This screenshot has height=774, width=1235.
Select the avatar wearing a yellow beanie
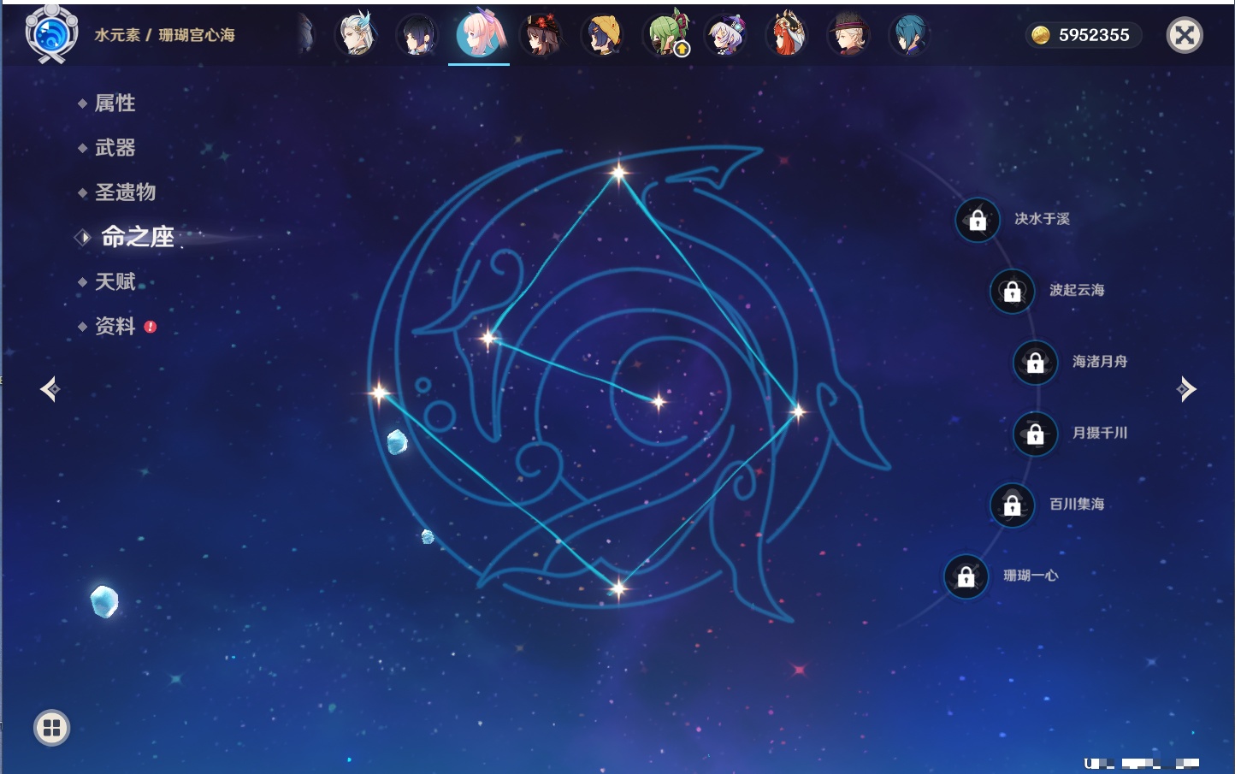(602, 35)
